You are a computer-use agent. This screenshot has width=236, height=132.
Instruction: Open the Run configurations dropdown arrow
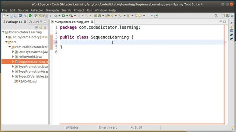pyautogui.click(x=67, y=16)
